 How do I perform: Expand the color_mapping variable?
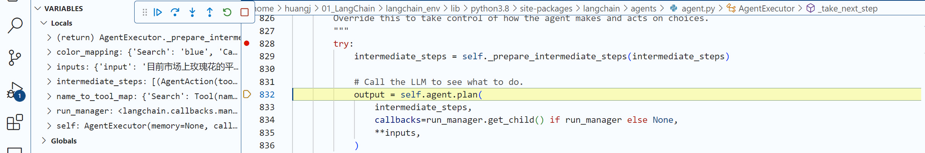pos(49,52)
